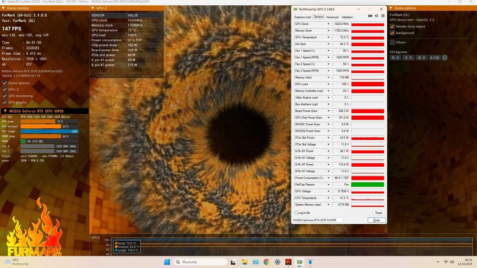This screenshot has height=268, width=477.
Task: Click the GPU 0 temperature graph legend
Action: pyautogui.click(x=127, y=247)
